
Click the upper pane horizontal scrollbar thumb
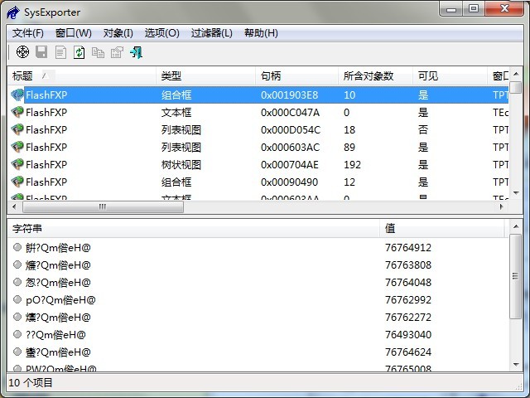coord(101,206)
